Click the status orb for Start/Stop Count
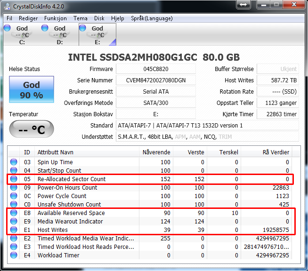This screenshot has height=271, width=308. click(14, 170)
